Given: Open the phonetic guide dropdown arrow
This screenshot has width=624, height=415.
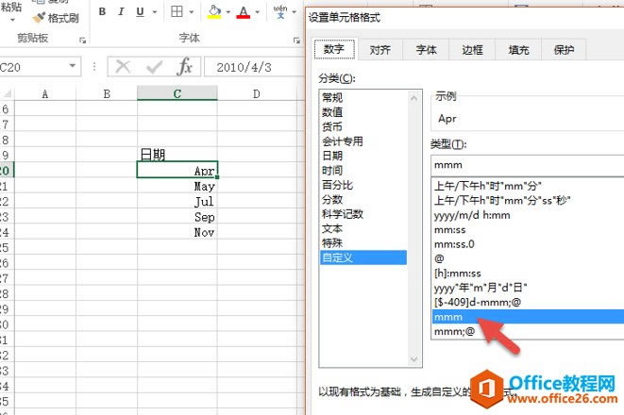Looking at the screenshot, I should pos(295,12).
